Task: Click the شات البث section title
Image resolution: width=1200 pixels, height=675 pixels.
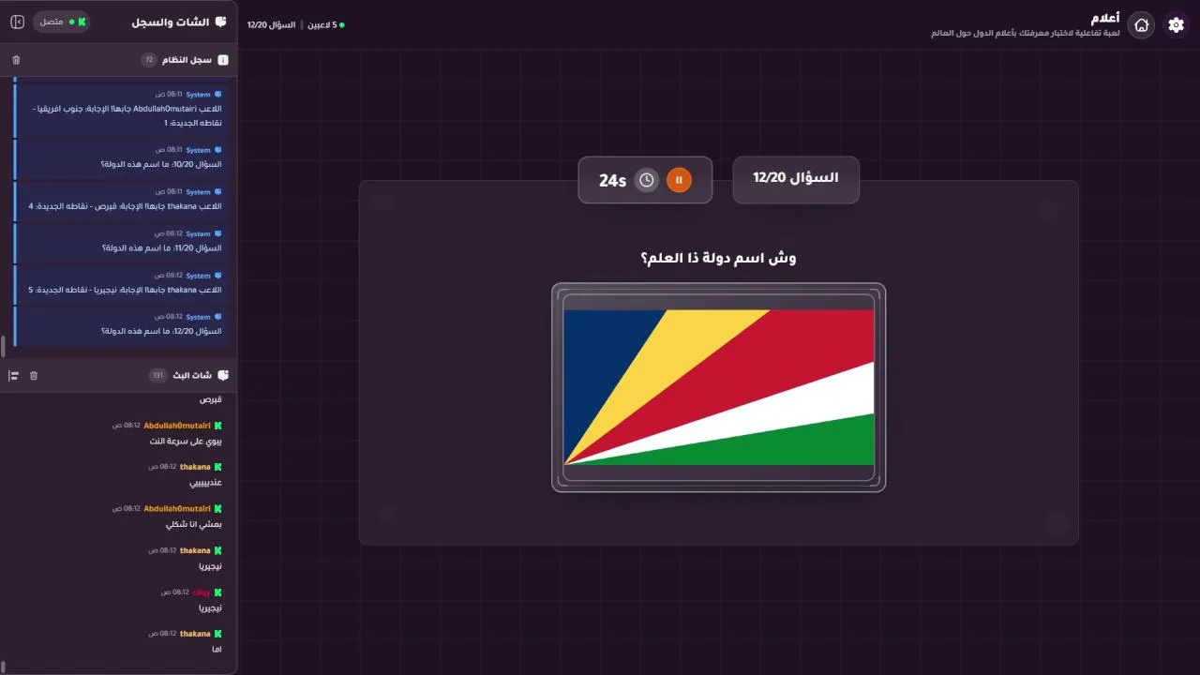Action: pyautogui.click(x=193, y=375)
